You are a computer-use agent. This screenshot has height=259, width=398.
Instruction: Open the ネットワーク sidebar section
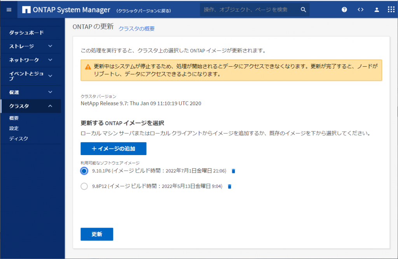coord(31,60)
